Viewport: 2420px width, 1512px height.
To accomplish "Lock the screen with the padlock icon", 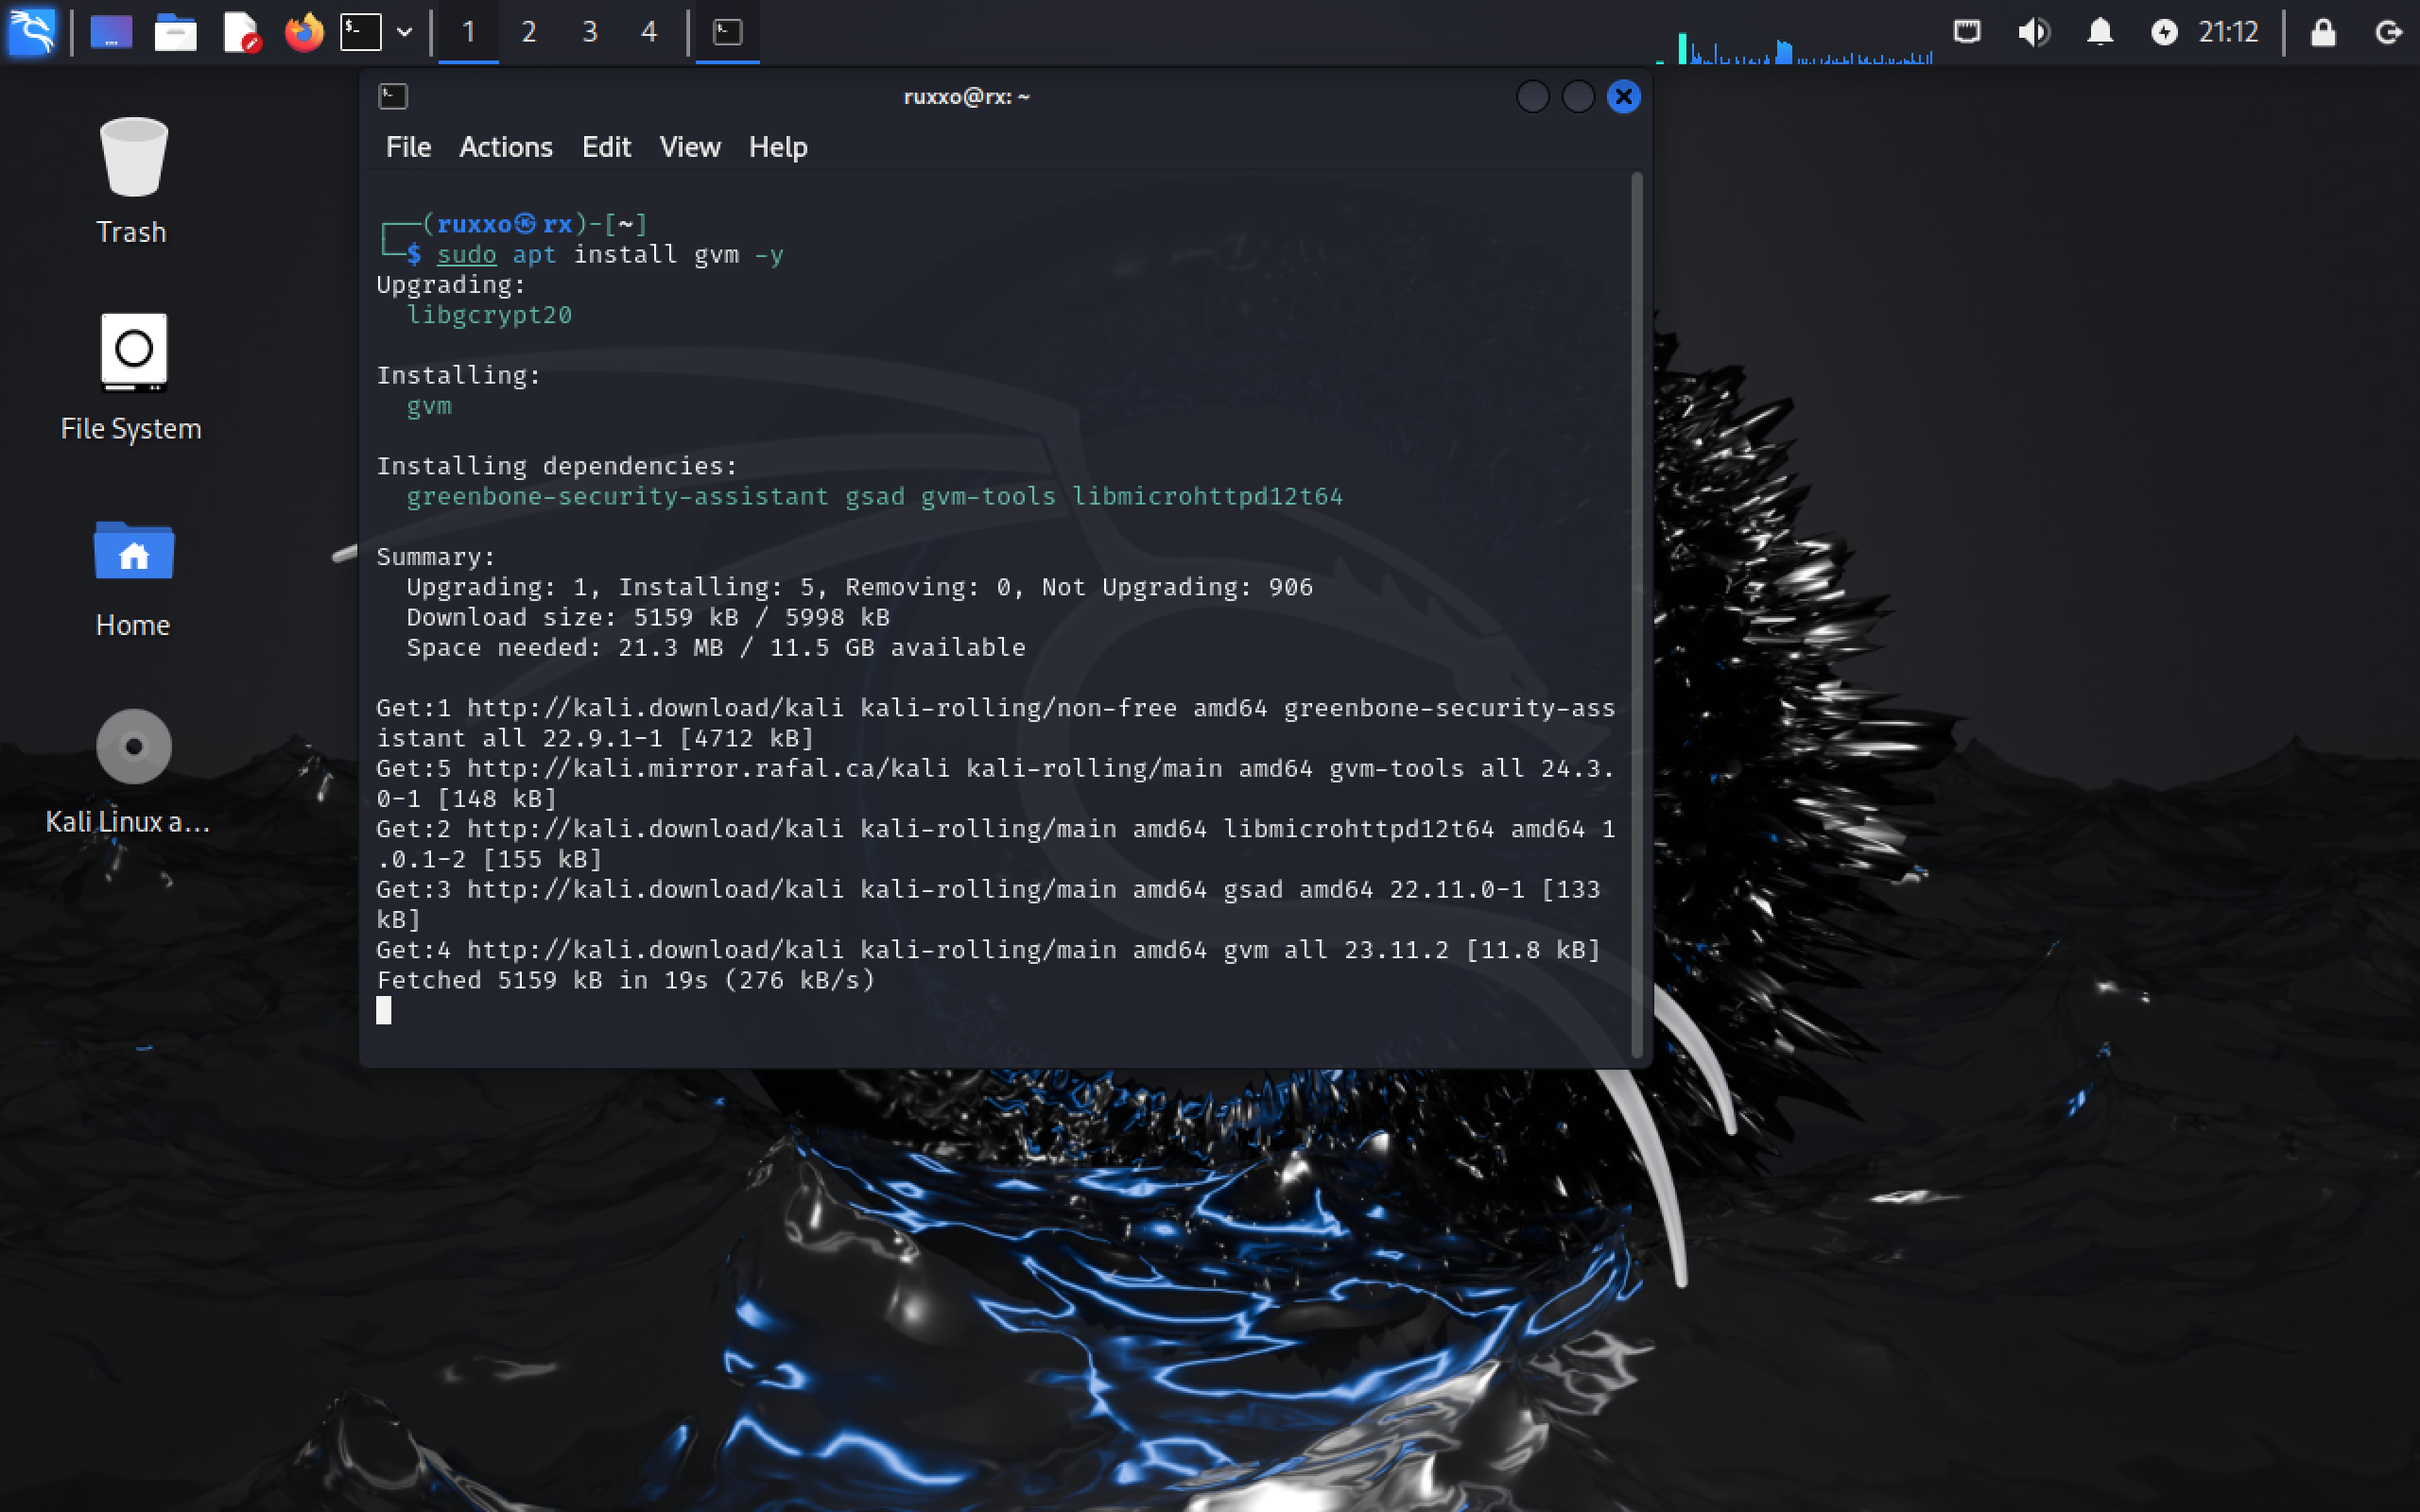I will point(2323,32).
